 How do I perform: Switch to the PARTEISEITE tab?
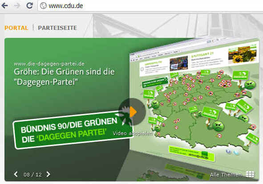57,28
